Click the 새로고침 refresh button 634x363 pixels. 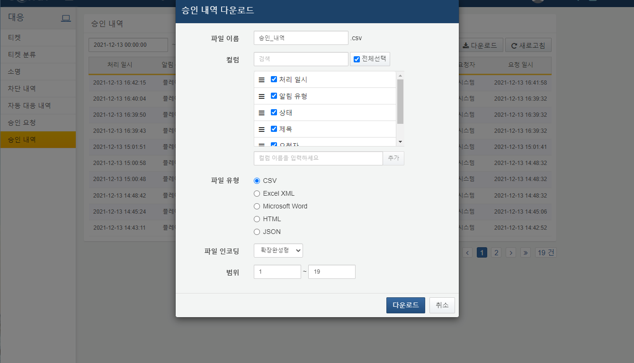pos(528,45)
